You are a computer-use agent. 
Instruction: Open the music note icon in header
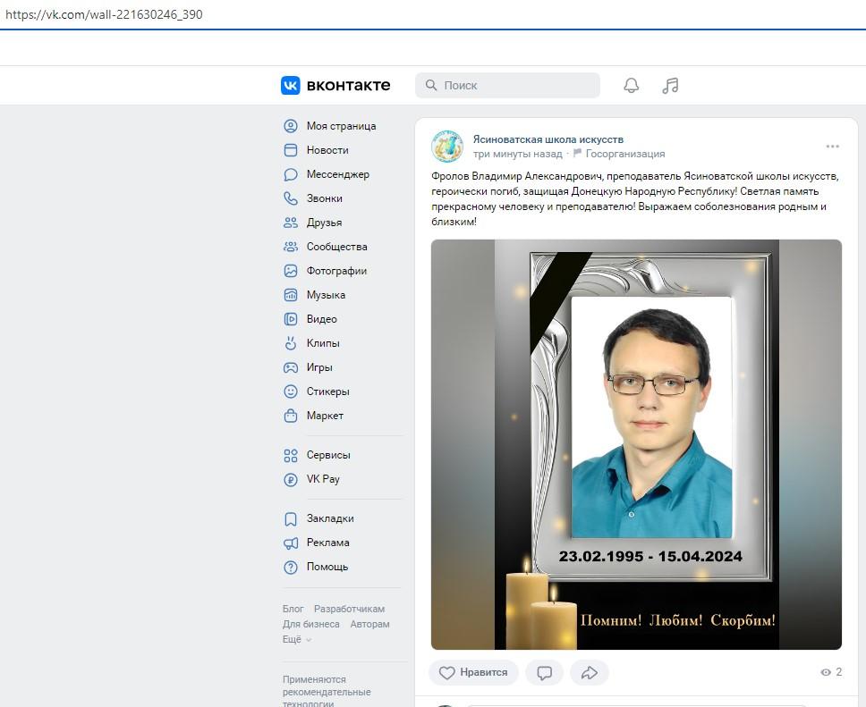[x=670, y=86]
